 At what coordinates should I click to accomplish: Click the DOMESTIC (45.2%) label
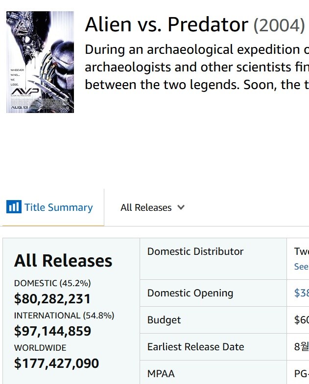(x=52, y=283)
